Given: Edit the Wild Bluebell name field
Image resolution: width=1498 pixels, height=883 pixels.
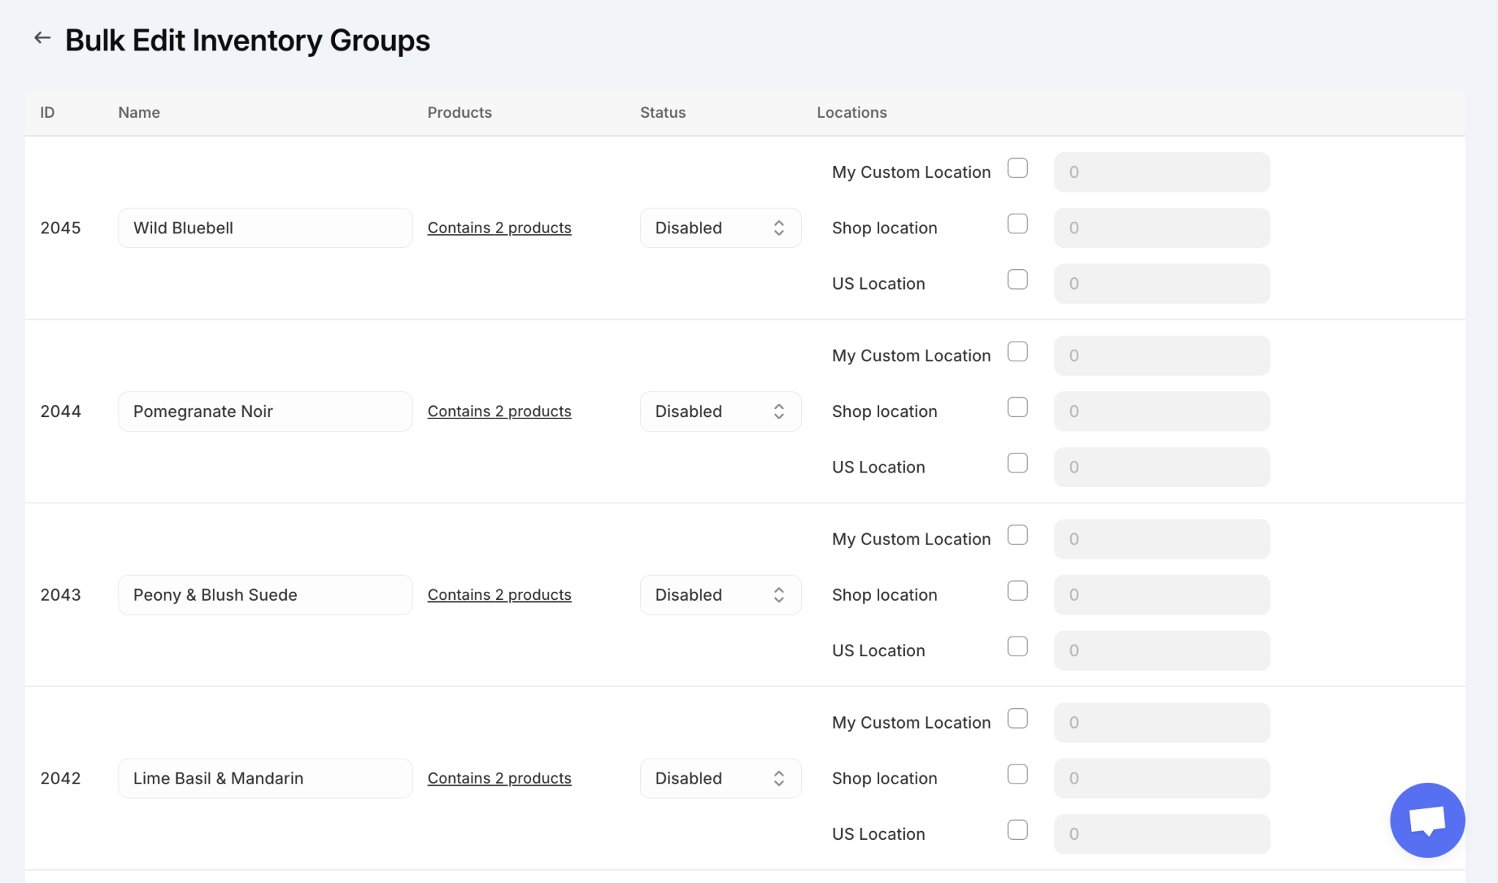Looking at the screenshot, I should point(266,228).
